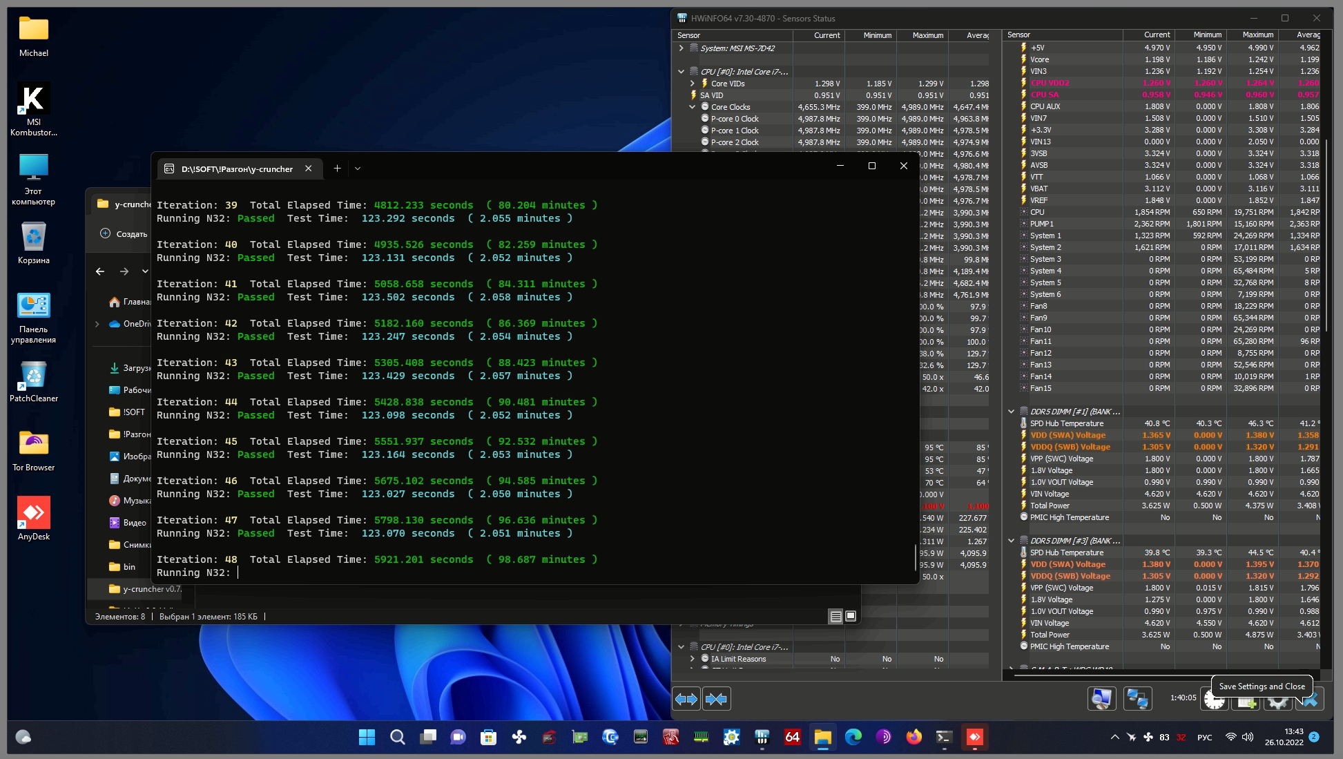Select the y-cruncher terminal tab
The height and width of the screenshot is (759, 1343).
[x=237, y=169]
